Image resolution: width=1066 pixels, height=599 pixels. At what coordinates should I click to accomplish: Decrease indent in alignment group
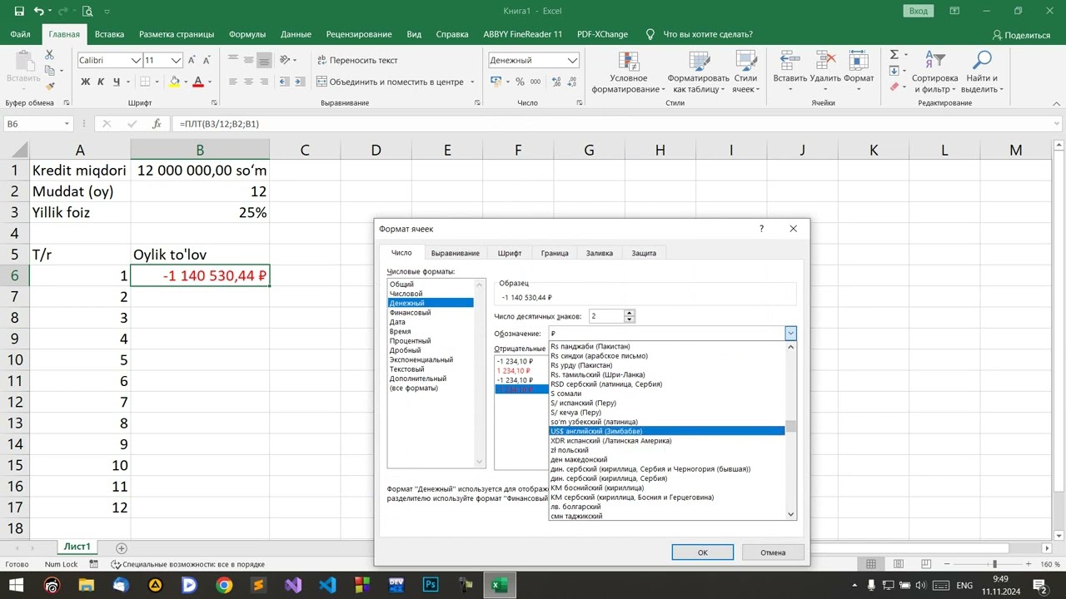tap(286, 82)
